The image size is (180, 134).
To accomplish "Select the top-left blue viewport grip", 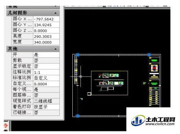I will [78, 55].
